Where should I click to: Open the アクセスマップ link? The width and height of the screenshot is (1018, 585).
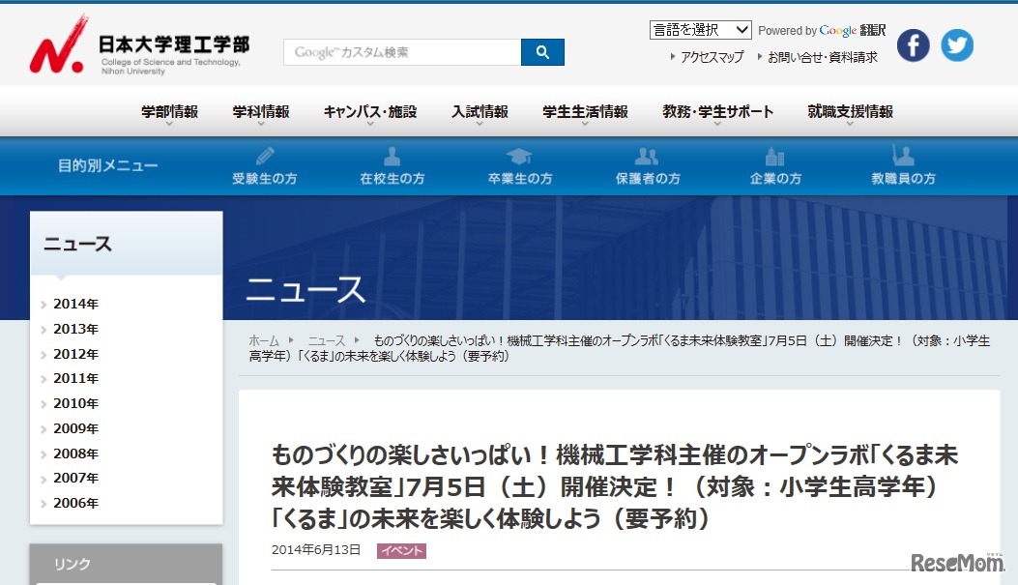point(708,57)
